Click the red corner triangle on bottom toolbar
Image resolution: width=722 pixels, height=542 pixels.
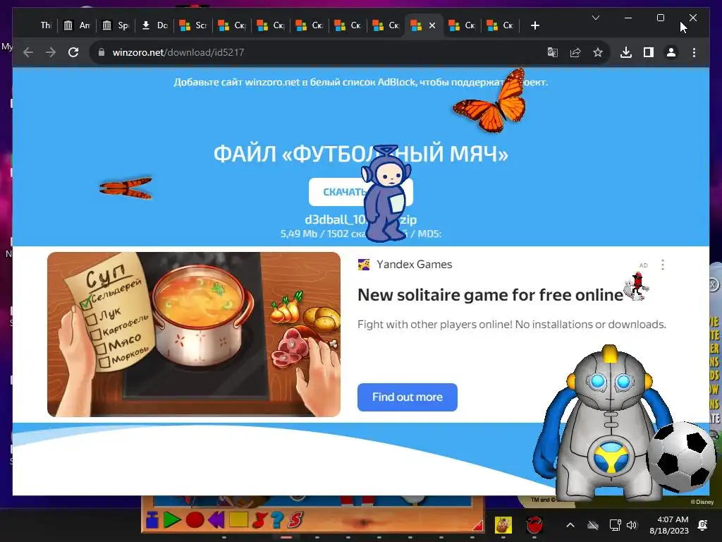(x=478, y=525)
